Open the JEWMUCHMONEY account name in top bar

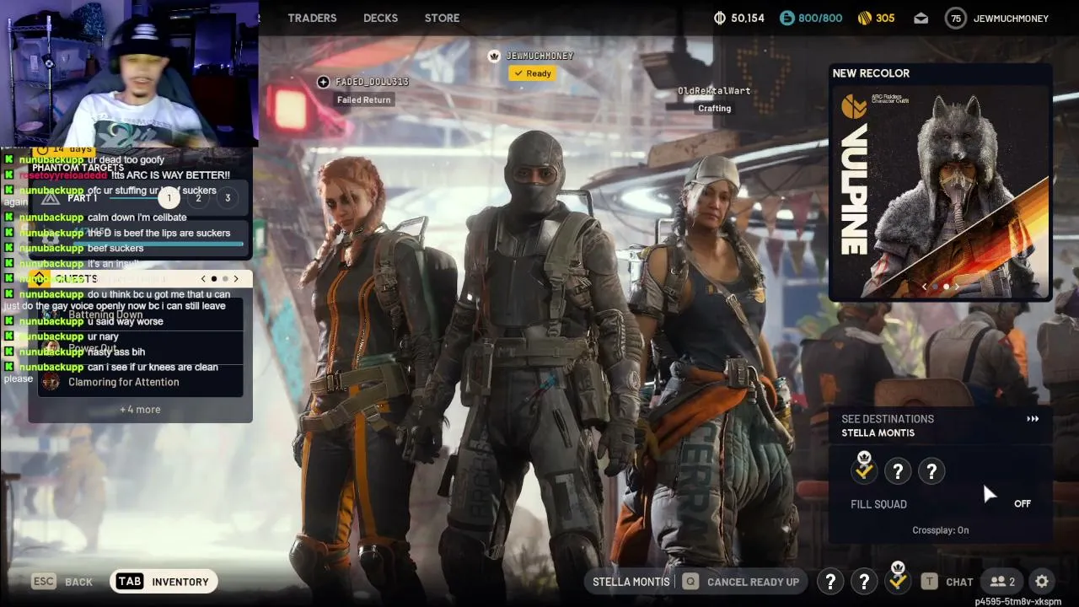pyautogui.click(x=1011, y=18)
